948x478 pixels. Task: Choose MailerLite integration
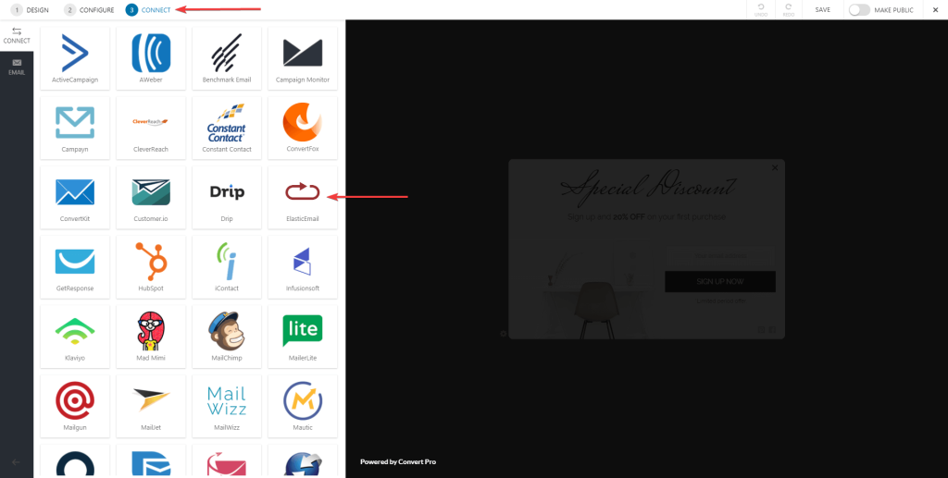point(303,337)
